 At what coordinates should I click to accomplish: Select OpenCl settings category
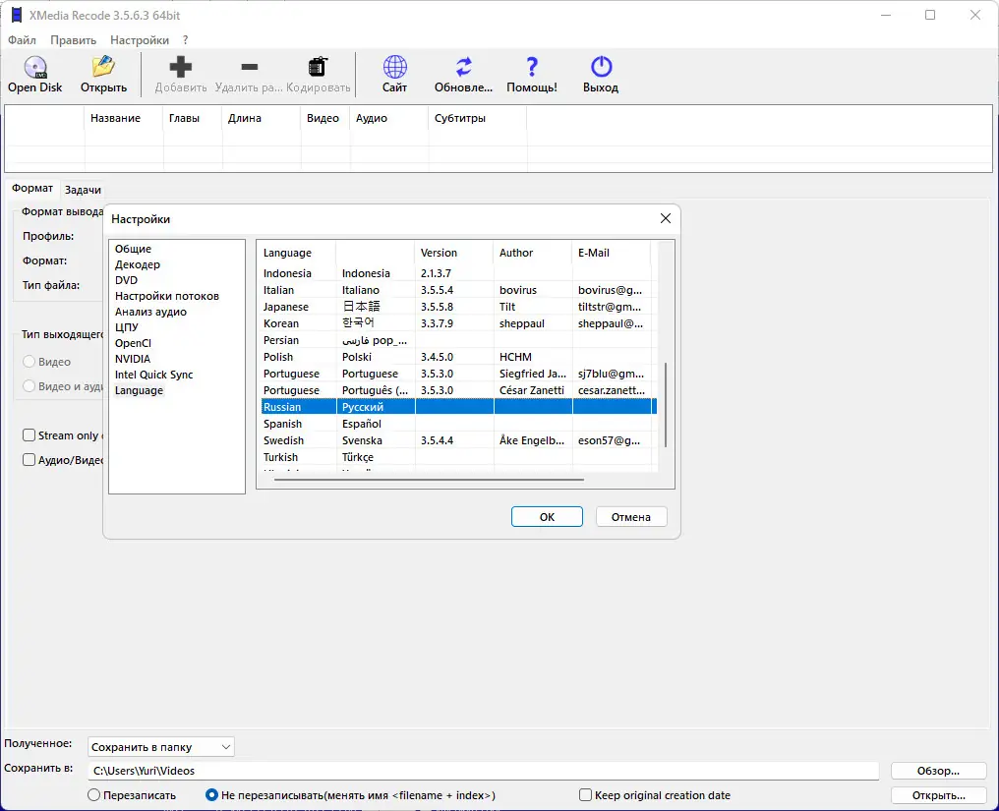pyautogui.click(x=133, y=343)
